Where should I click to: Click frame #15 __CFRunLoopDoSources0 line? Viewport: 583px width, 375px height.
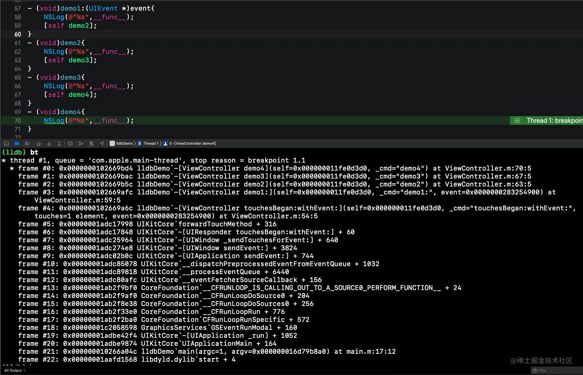pyautogui.click(x=166, y=304)
